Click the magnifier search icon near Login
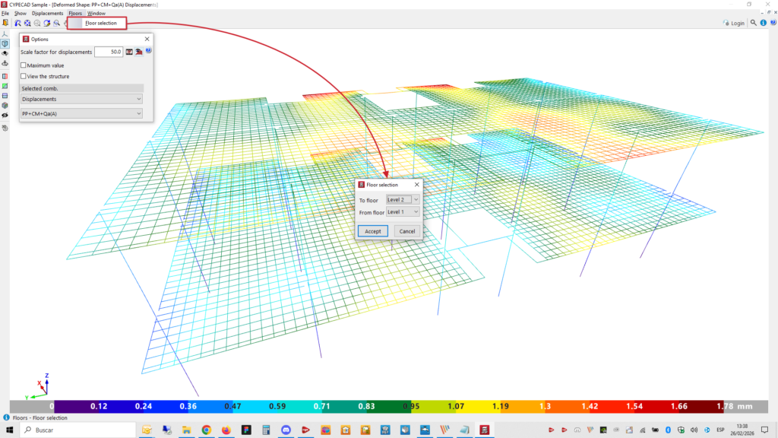 (754, 24)
